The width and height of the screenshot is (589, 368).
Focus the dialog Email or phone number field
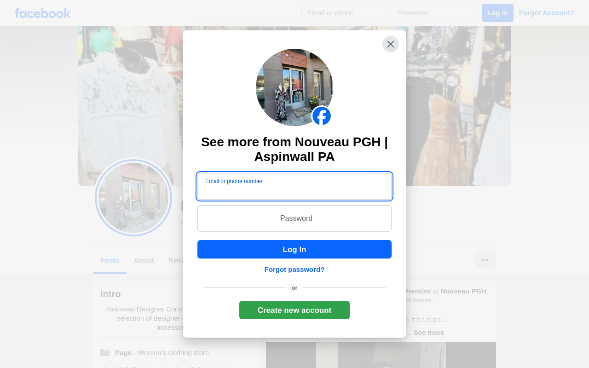click(294, 186)
